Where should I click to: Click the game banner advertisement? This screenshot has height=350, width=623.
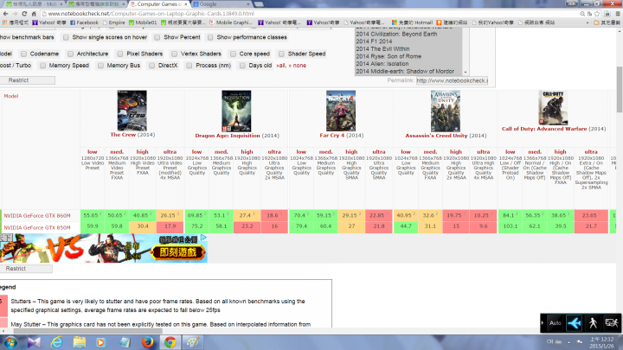coord(104,248)
